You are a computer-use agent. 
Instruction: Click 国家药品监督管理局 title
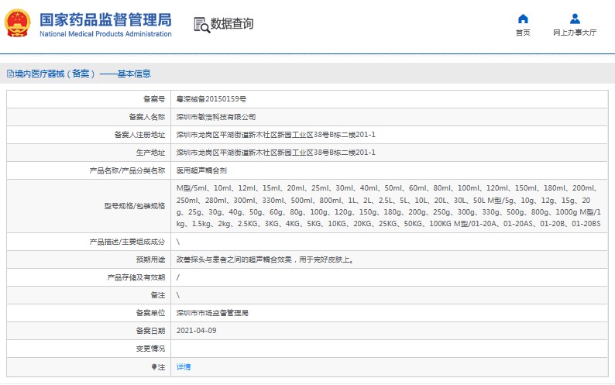[x=105, y=19]
